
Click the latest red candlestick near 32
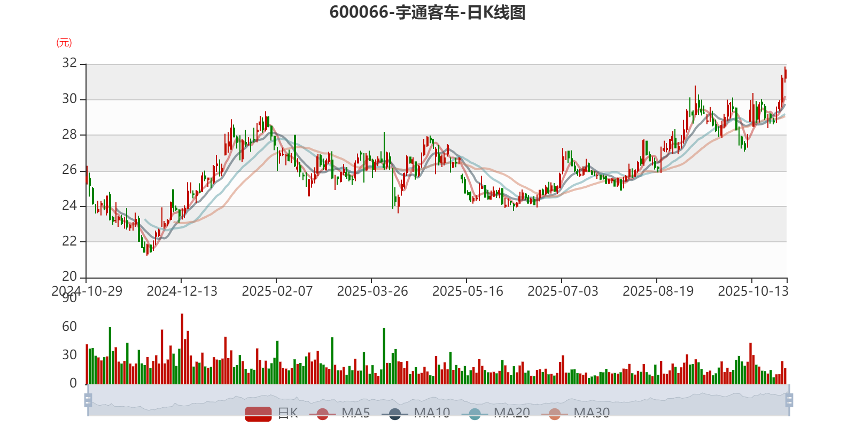click(785, 75)
